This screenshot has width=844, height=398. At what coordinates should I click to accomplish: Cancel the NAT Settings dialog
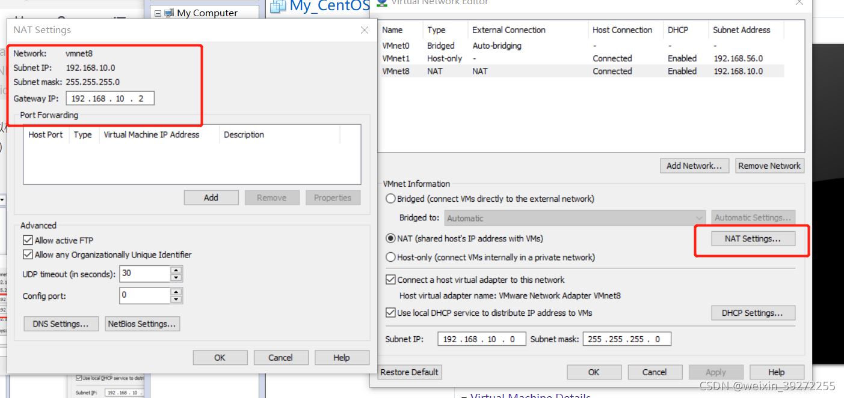280,357
